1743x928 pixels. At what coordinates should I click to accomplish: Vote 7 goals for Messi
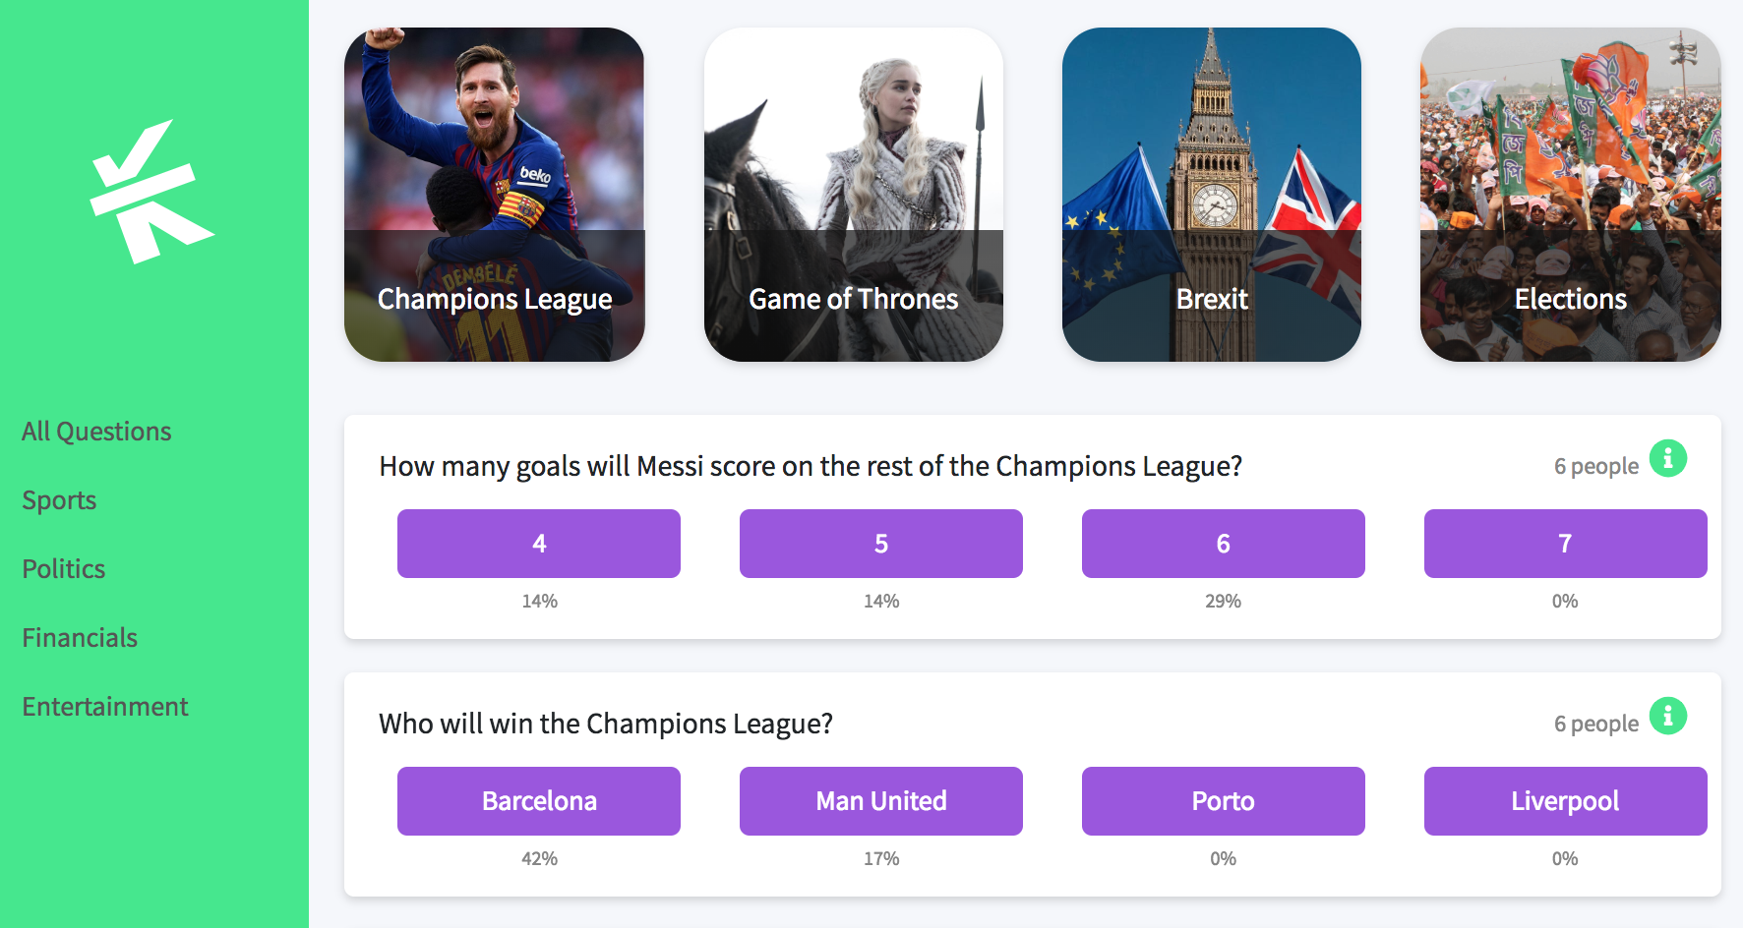[x=1565, y=544]
